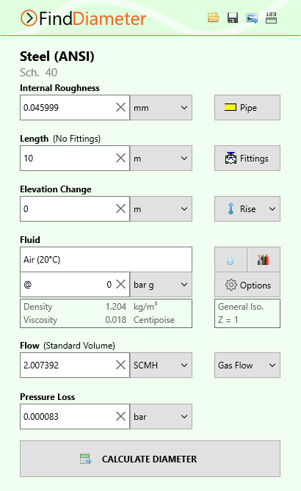The width and height of the screenshot is (301, 491).
Task: Open the units ruler icon (123)
Action: [271, 18]
